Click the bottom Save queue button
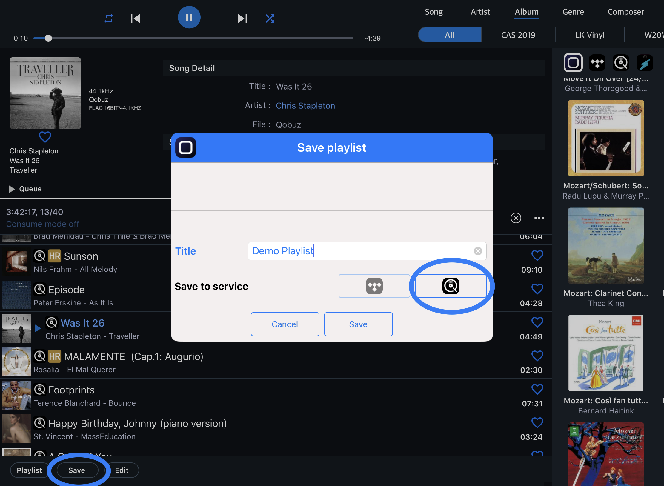Viewport: 664px width, 486px height. click(x=77, y=470)
